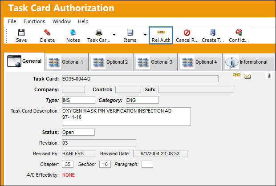
Task: Click the Revised By field HAHLERS
Action: coord(78,154)
